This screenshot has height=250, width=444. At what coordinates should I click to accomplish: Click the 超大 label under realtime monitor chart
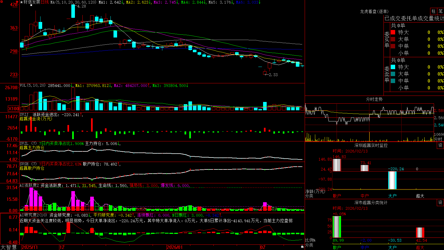pyautogui.click(x=420, y=196)
